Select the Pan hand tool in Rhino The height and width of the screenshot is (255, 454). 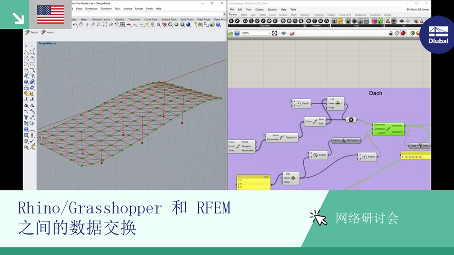[x=81, y=25]
